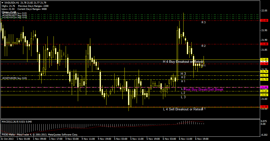The image size is (270, 141).
Task: Click the red 21.88 price tag
Action: (x=264, y=44)
